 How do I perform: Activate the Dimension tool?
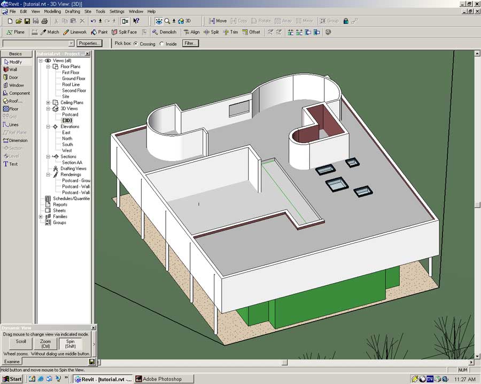pyautogui.click(x=18, y=140)
